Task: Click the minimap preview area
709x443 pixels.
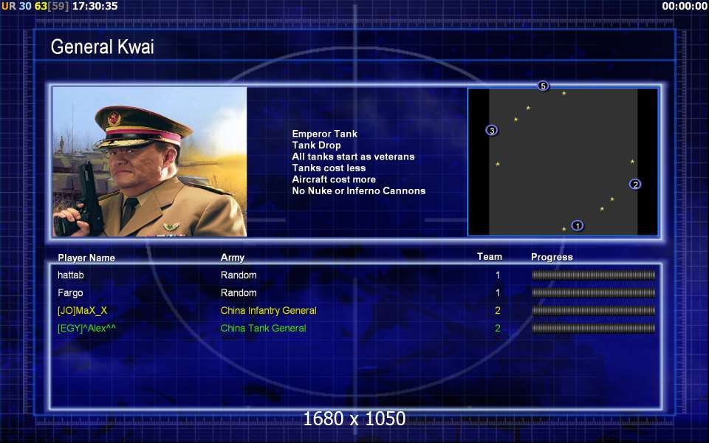Action: (563, 162)
